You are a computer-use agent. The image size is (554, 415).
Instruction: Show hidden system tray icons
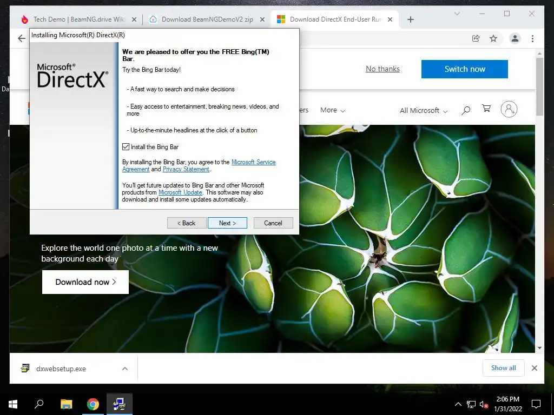(458, 404)
